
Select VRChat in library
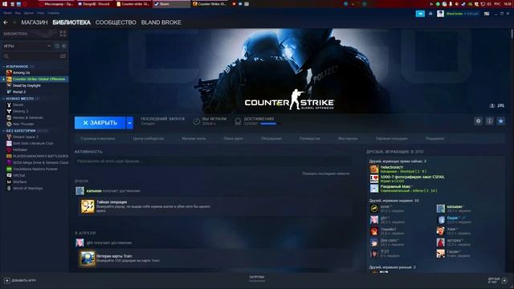pos(18,176)
